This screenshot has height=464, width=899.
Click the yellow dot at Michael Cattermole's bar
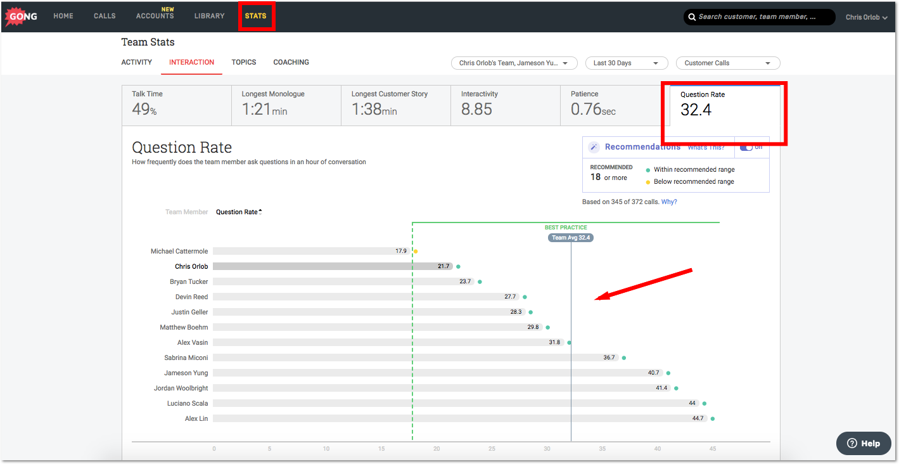pos(416,252)
